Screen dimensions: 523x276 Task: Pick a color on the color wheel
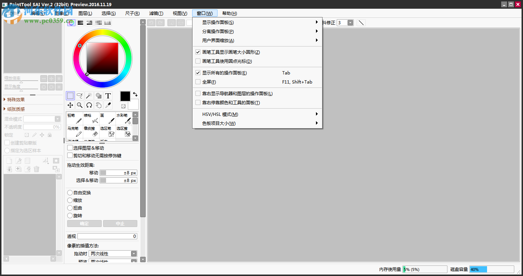pyautogui.click(x=102, y=33)
